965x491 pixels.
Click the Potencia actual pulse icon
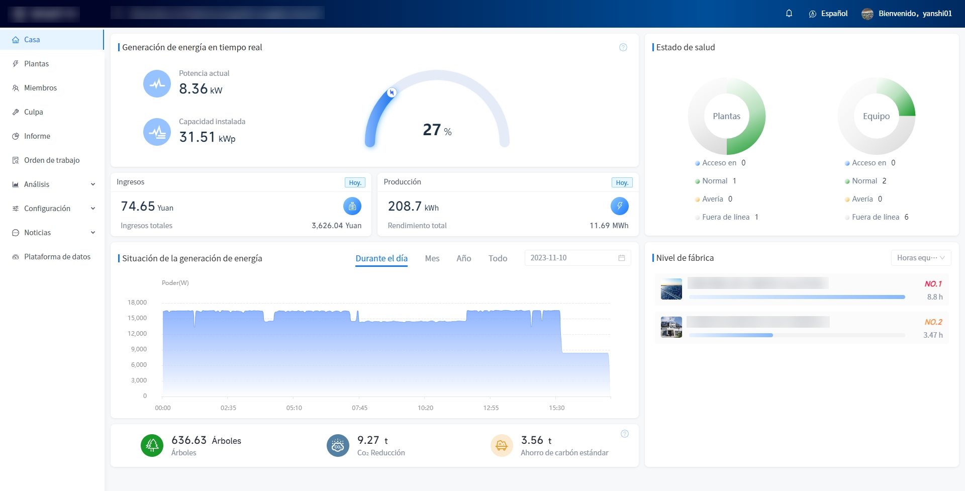pos(157,84)
